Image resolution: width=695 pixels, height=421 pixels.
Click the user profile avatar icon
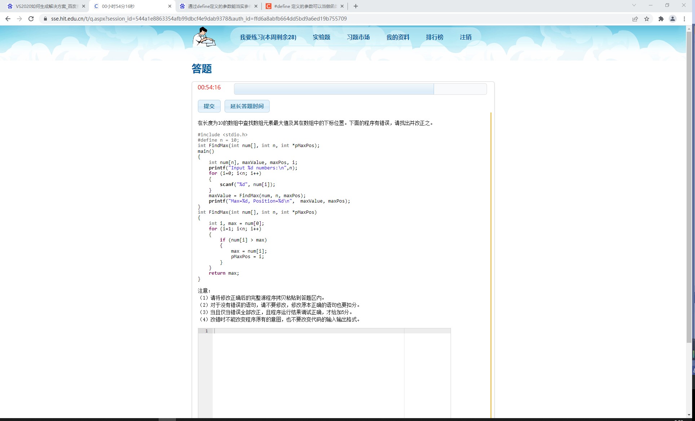(672, 19)
